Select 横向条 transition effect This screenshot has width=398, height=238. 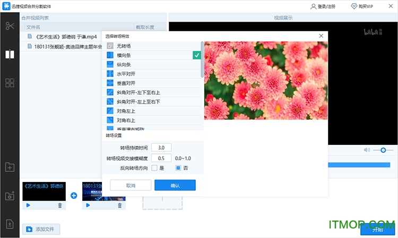click(152, 55)
